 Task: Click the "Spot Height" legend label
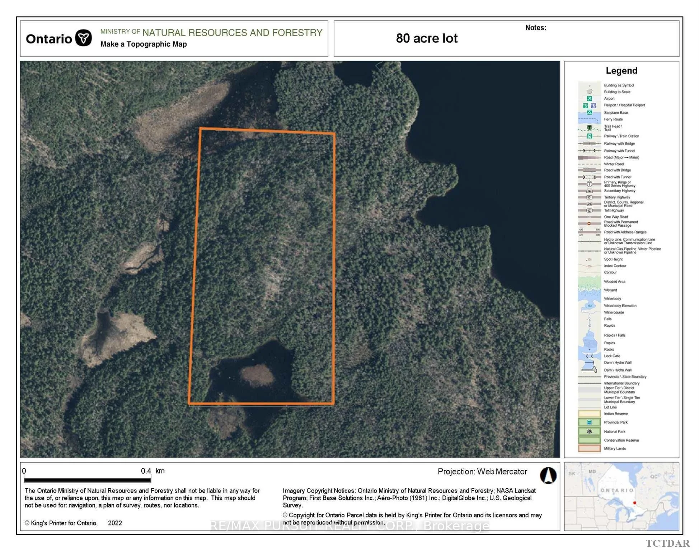coord(613,259)
